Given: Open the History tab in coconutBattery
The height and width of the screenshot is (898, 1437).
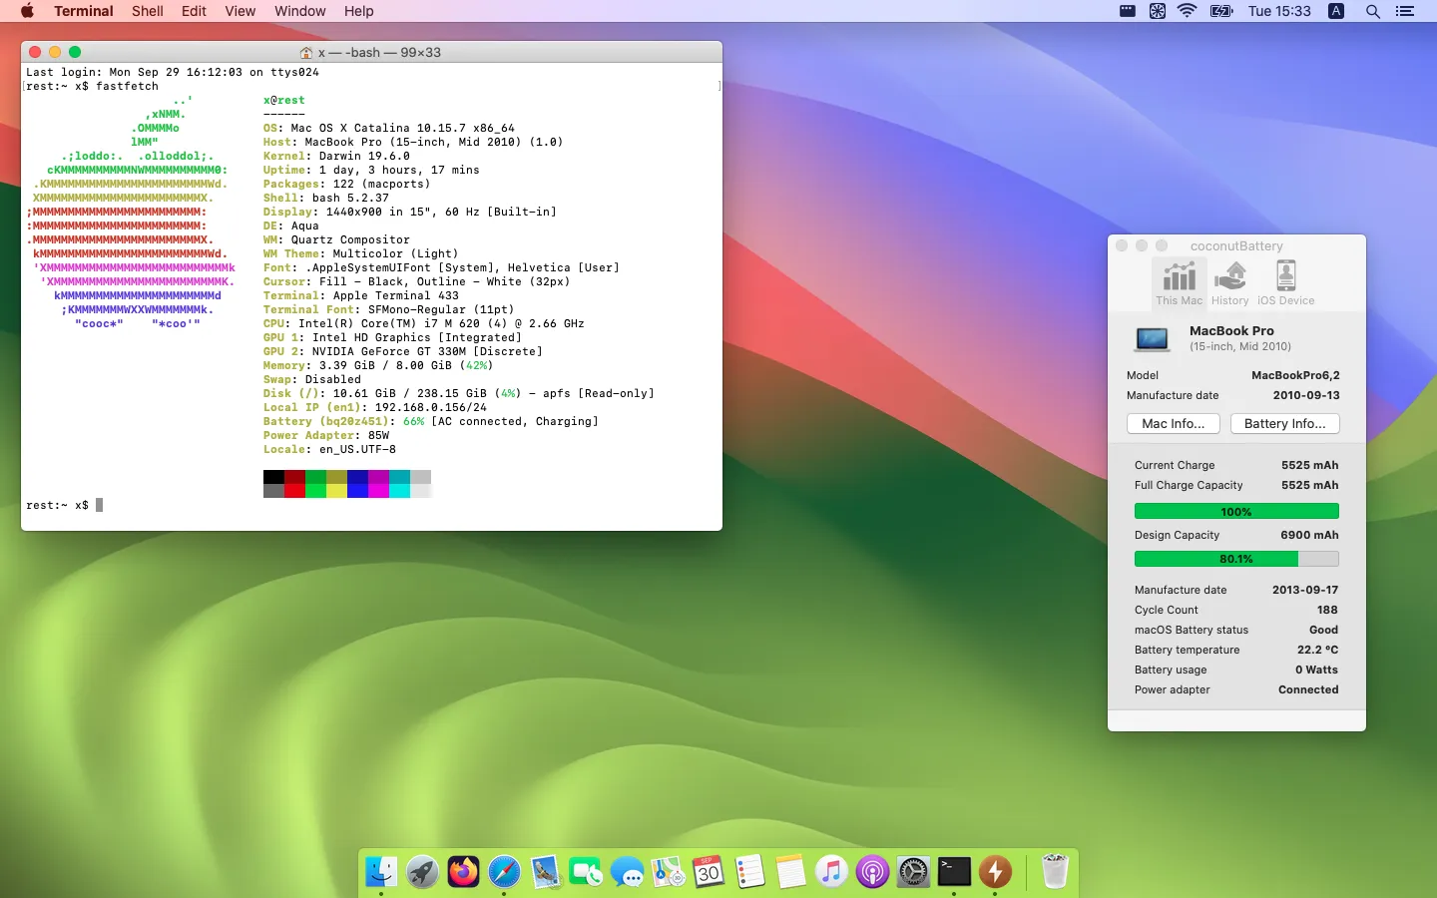Looking at the screenshot, I should (x=1229, y=282).
